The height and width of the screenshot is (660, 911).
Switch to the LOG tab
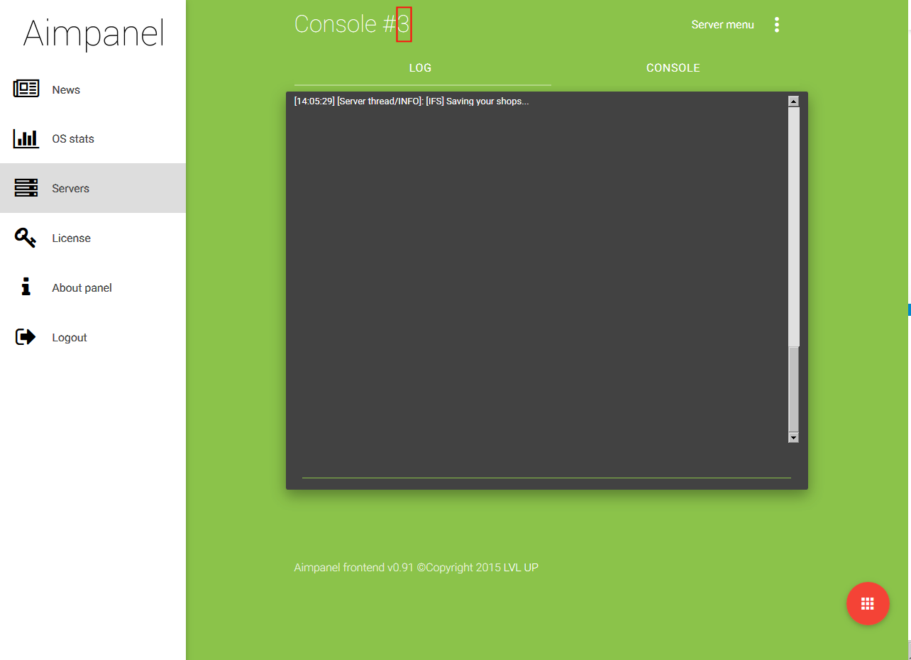421,68
